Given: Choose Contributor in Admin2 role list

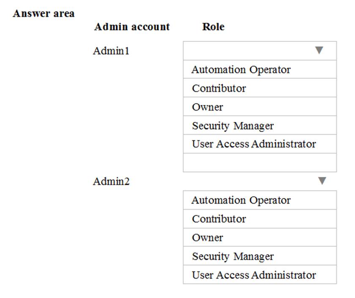Looking at the screenshot, I should coord(219,219).
